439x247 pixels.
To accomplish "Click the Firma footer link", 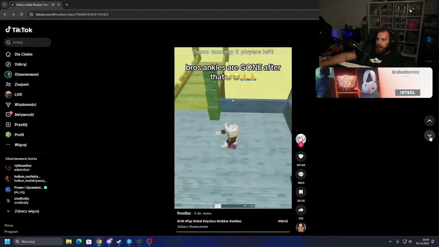I will coord(9,225).
